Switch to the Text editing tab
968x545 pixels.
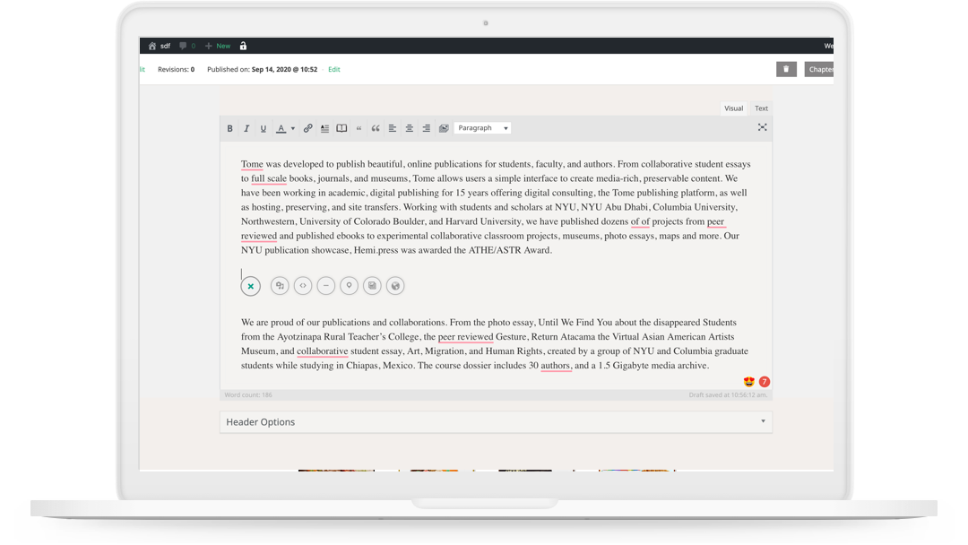point(761,108)
